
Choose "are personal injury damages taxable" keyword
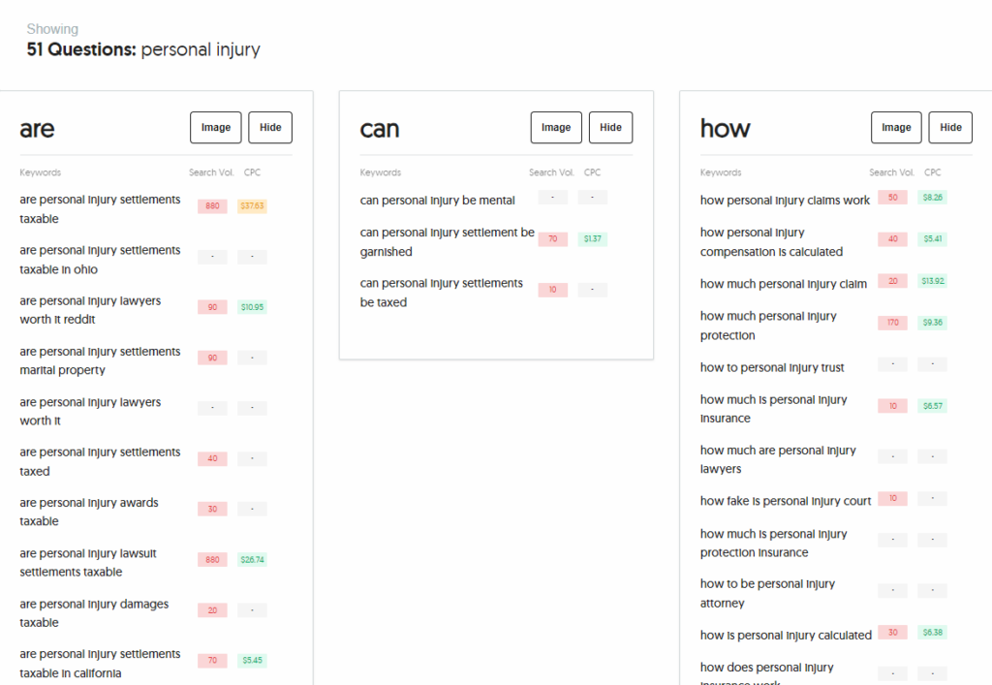(x=94, y=613)
